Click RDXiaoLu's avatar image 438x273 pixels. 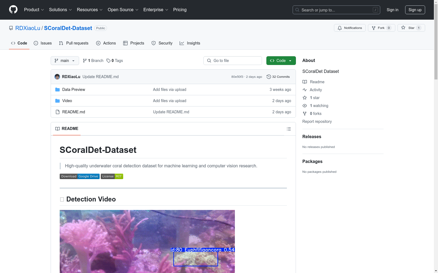57,77
